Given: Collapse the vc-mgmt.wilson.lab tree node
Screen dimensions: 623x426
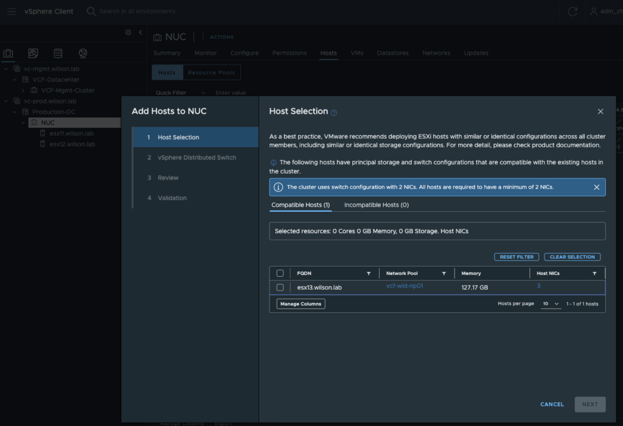Looking at the screenshot, I should [6, 69].
